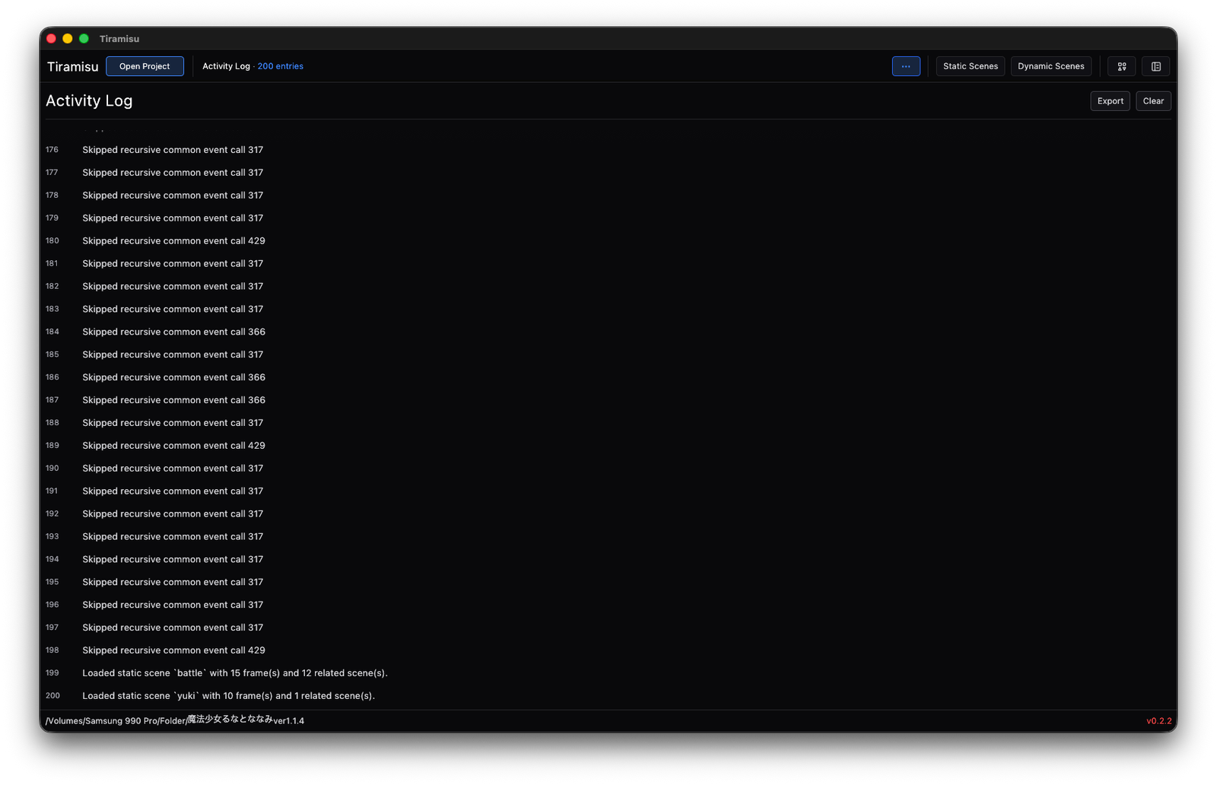Select log entry number 194
Image resolution: width=1217 pixels, height=785 pixels.
[x=608, y=559]
